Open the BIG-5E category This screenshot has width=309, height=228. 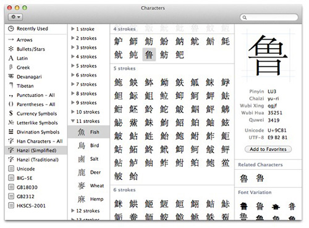coord(36,178)
